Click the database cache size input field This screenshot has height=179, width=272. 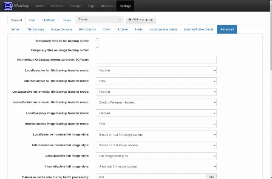point(151,176)
